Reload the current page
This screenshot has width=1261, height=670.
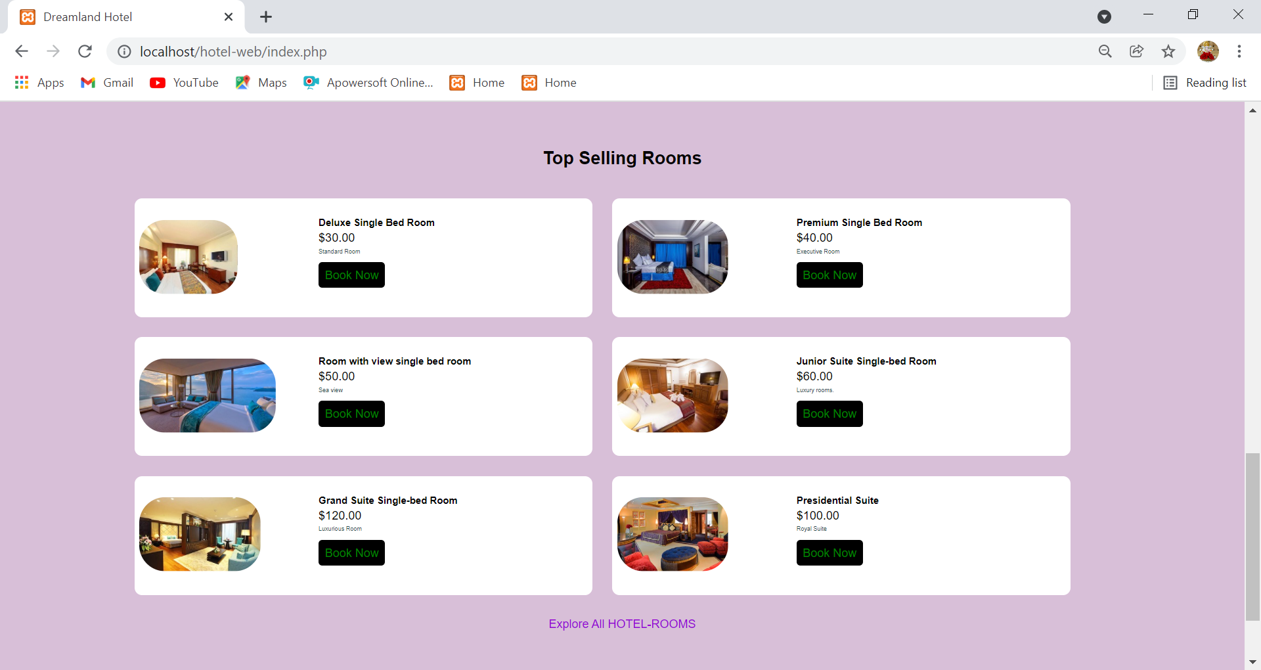pyautogui.click(x=85, y=51)
